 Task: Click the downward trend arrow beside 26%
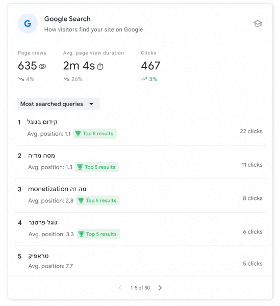66,79
